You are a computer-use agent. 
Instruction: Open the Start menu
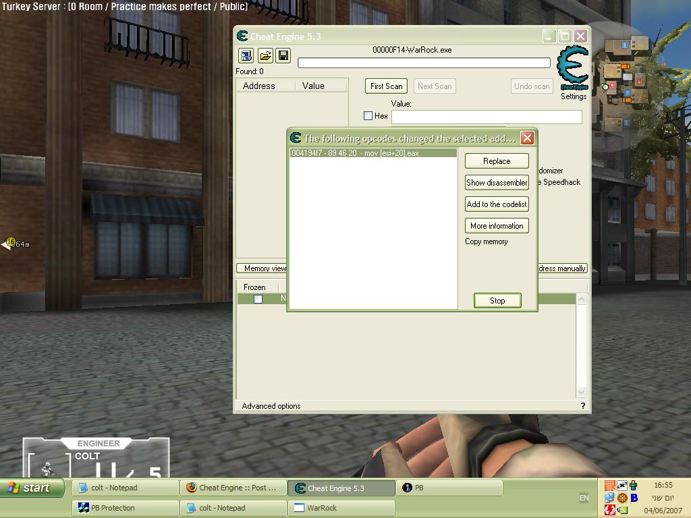[x=32, y=488]
